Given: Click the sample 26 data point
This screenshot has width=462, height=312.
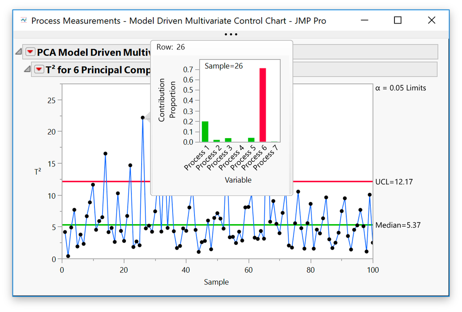Looking at the screenshot, I should click(143, 117).
